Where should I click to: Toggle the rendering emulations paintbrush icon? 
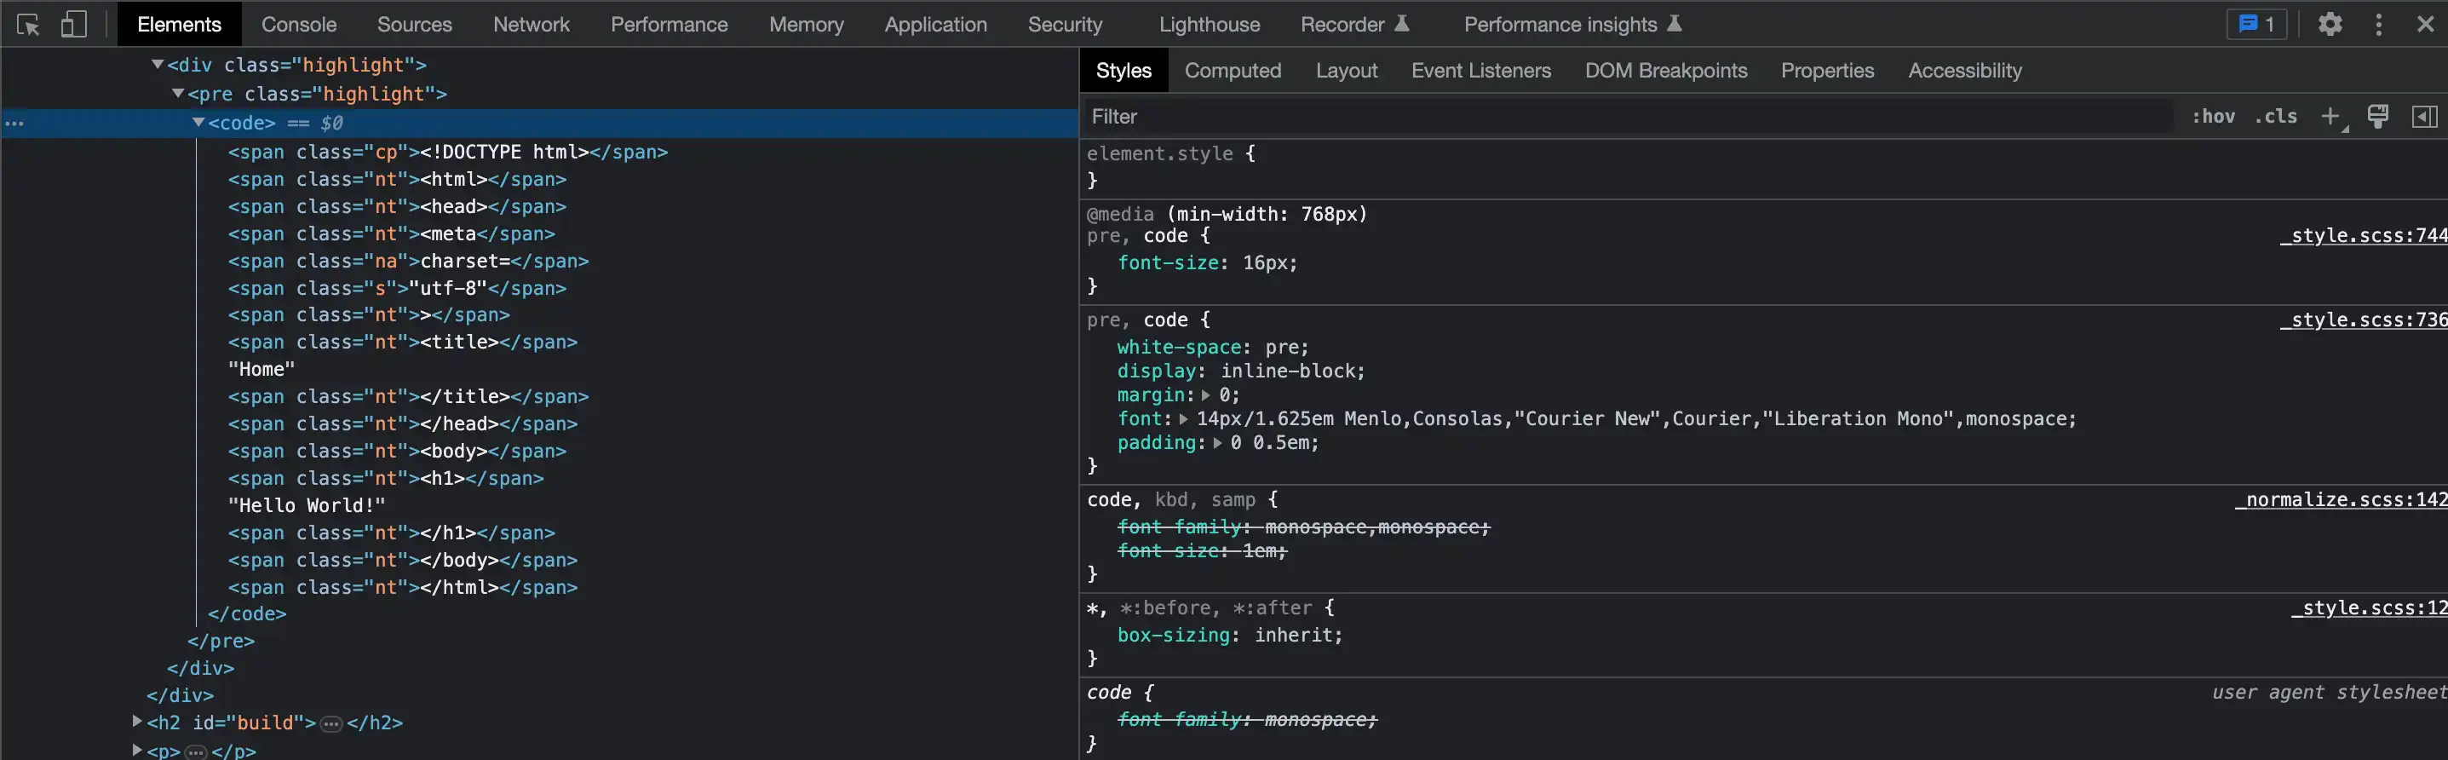coord(2377,117)
